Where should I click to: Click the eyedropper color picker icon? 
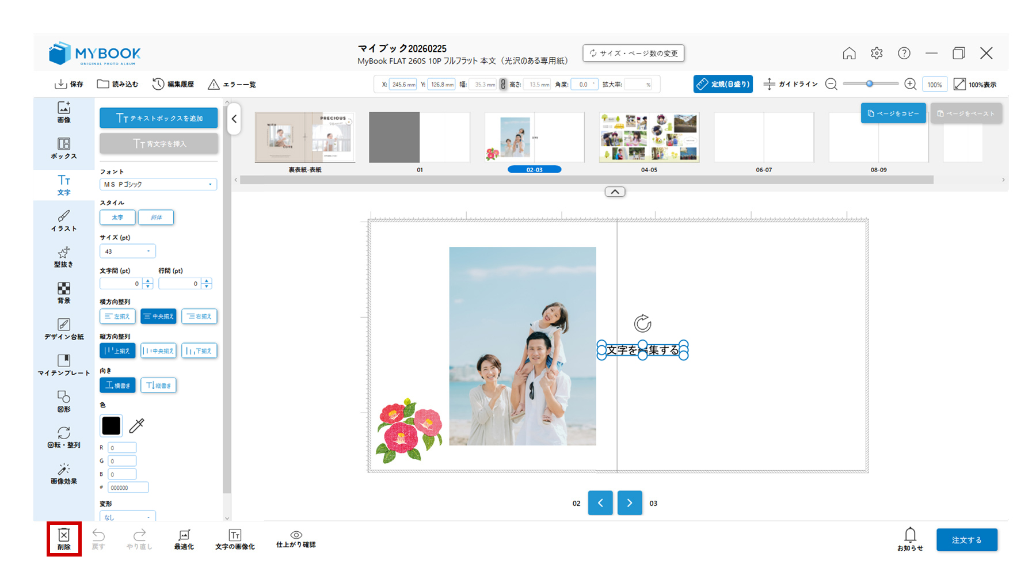(x=137, y=425)
